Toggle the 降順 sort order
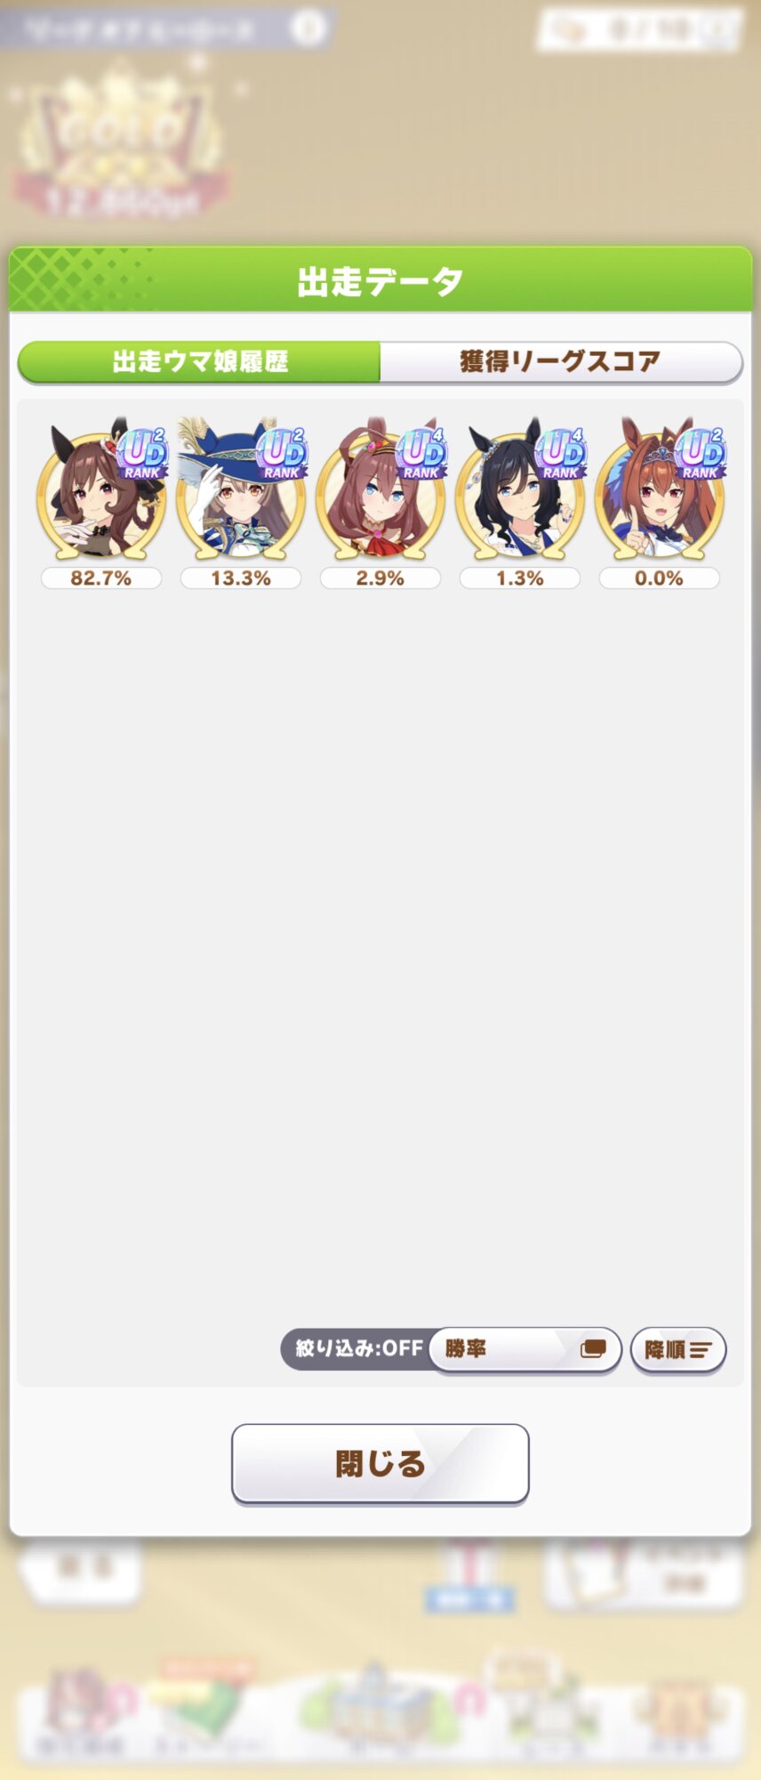Image resolution: width=761 pixels, height=1780 pixels. tap(678, 1350)
